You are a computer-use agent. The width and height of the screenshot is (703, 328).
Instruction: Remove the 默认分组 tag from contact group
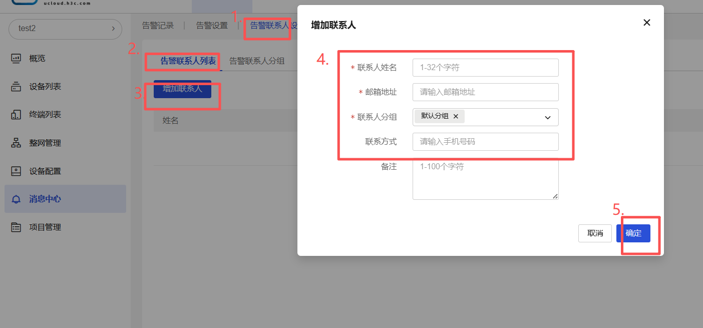tap(456, 116)
